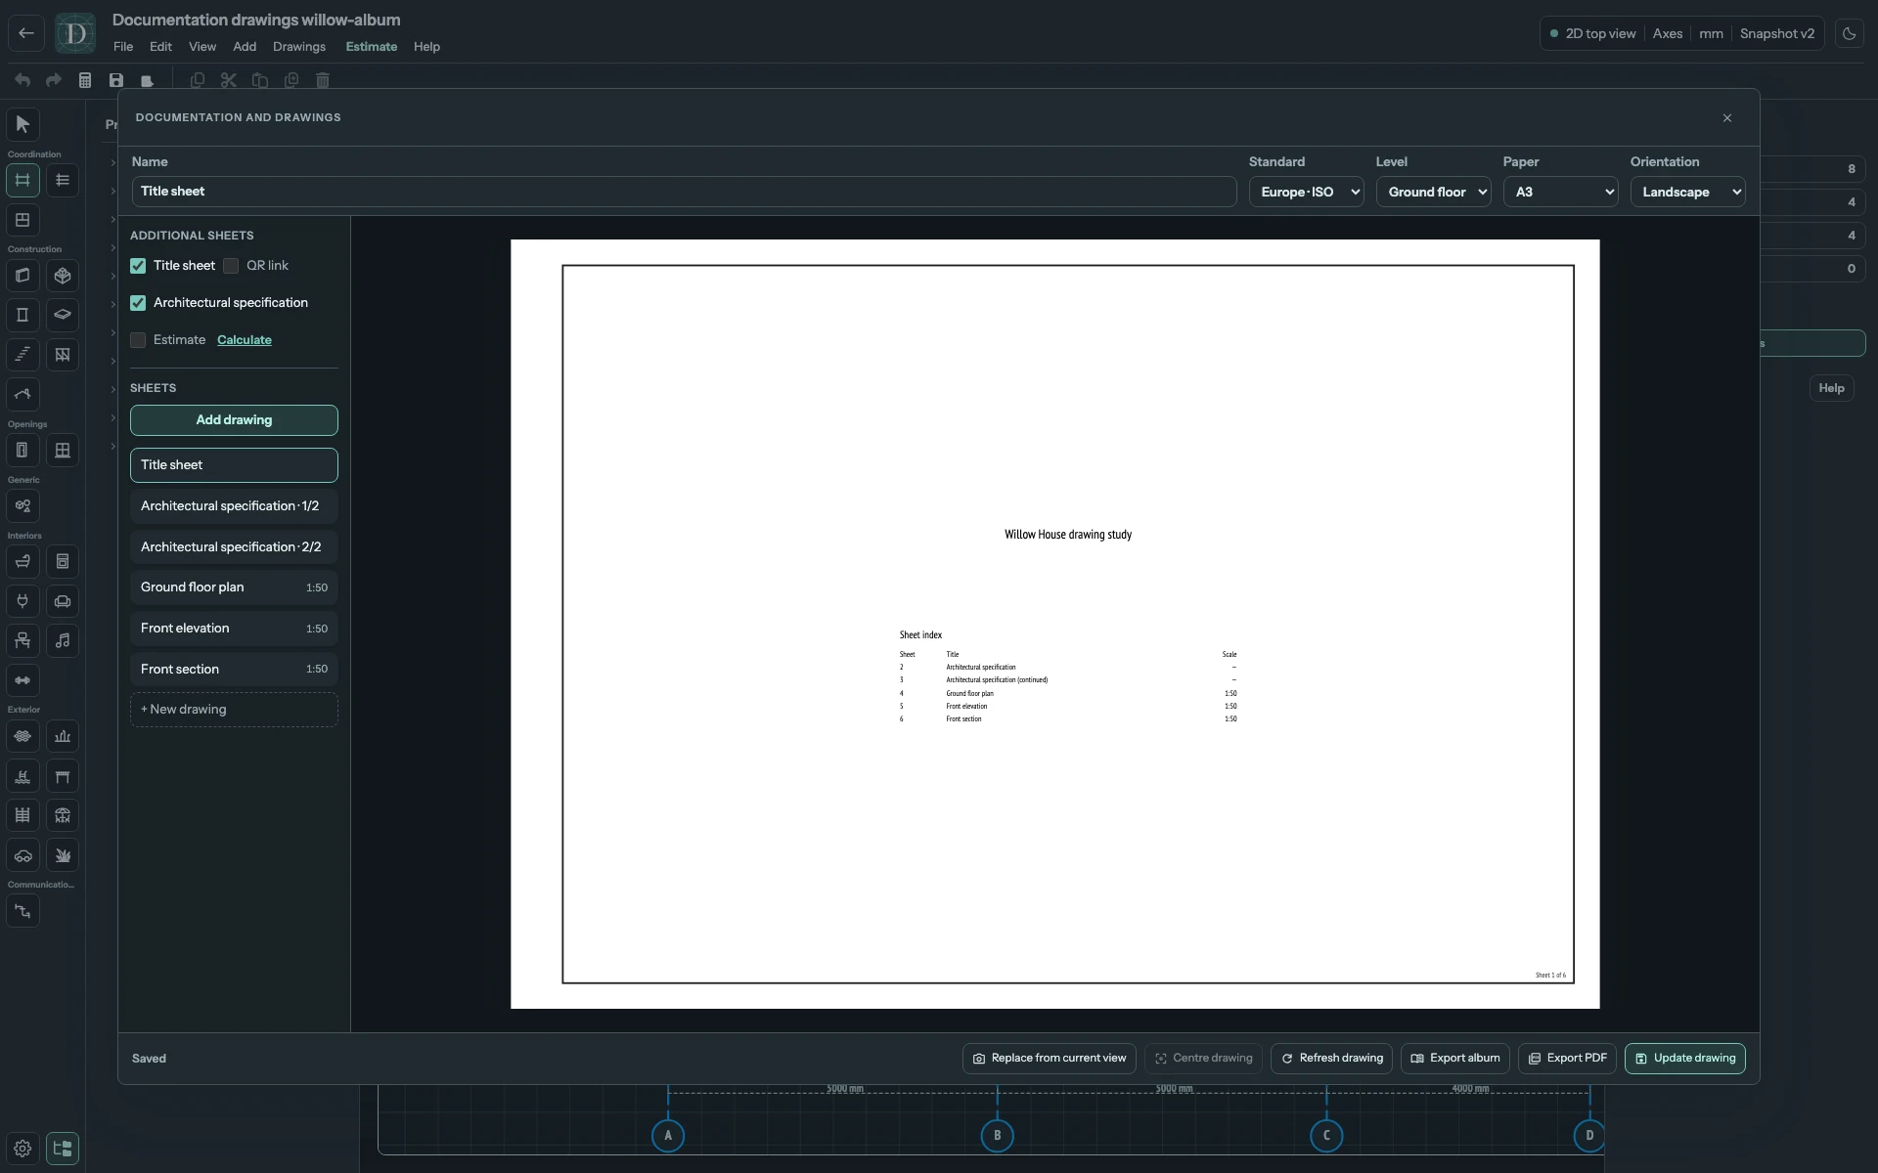Image resolution: width=1878 pixels, height=1173 pixels.
Task: Open the calculator icon in toolbar
Action: click(85, 80)
